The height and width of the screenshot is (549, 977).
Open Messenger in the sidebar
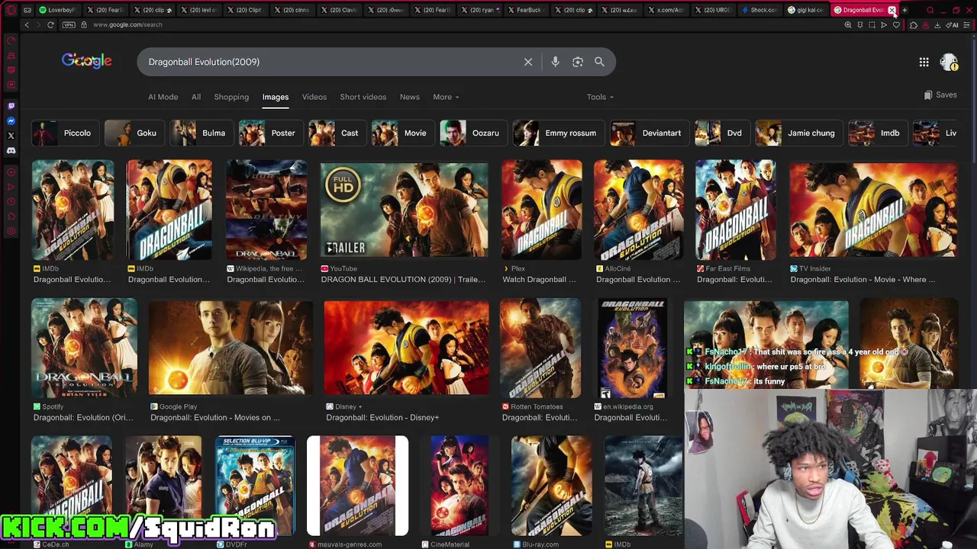tap(11, 120)
